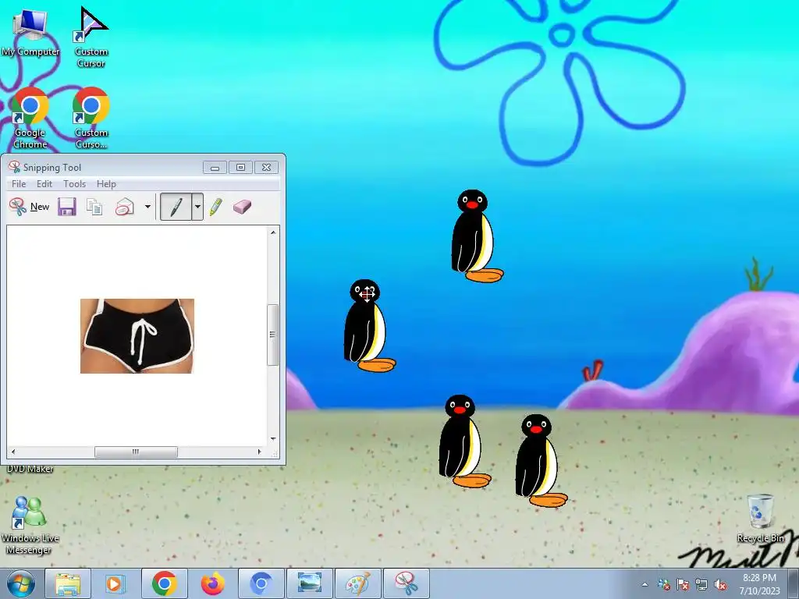Image resolution: width=799 pixels, height=599 pixels.
Task: Open Paint from the taskbar
Action: (x=357, y=583)
